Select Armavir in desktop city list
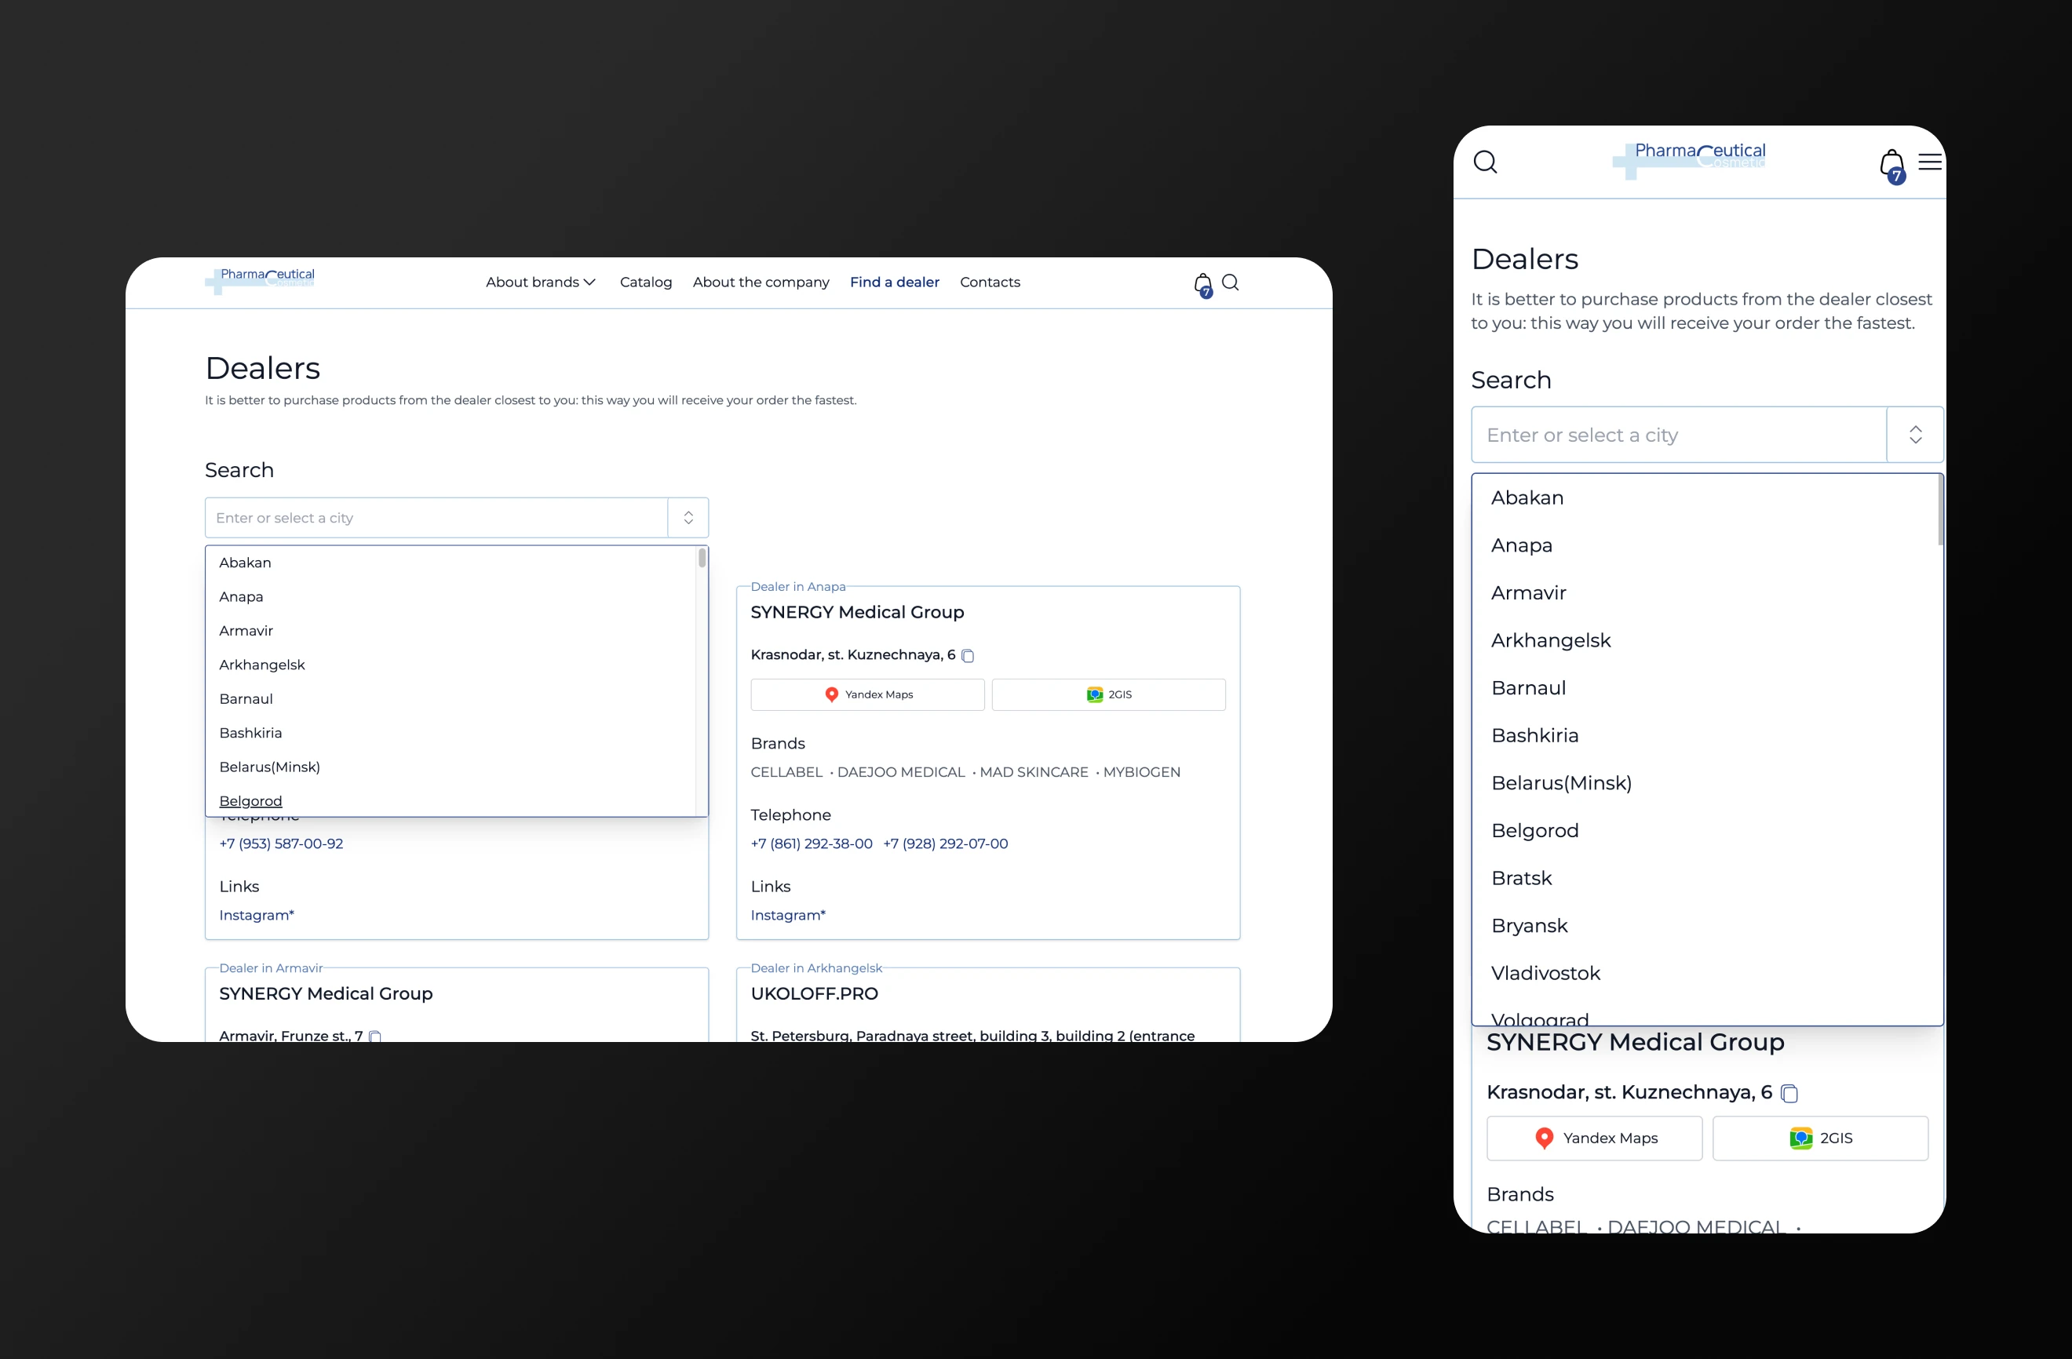 [x=451, y=630]
